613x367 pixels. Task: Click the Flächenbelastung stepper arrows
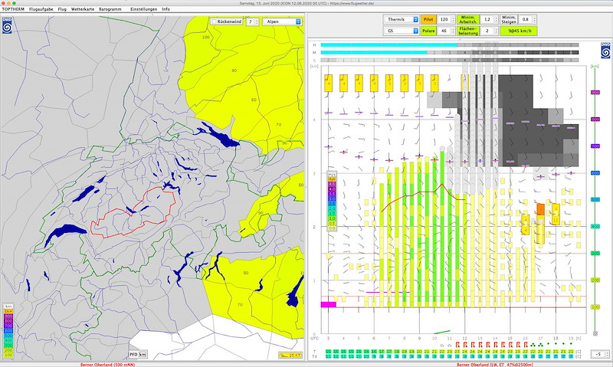click(496, 31)
